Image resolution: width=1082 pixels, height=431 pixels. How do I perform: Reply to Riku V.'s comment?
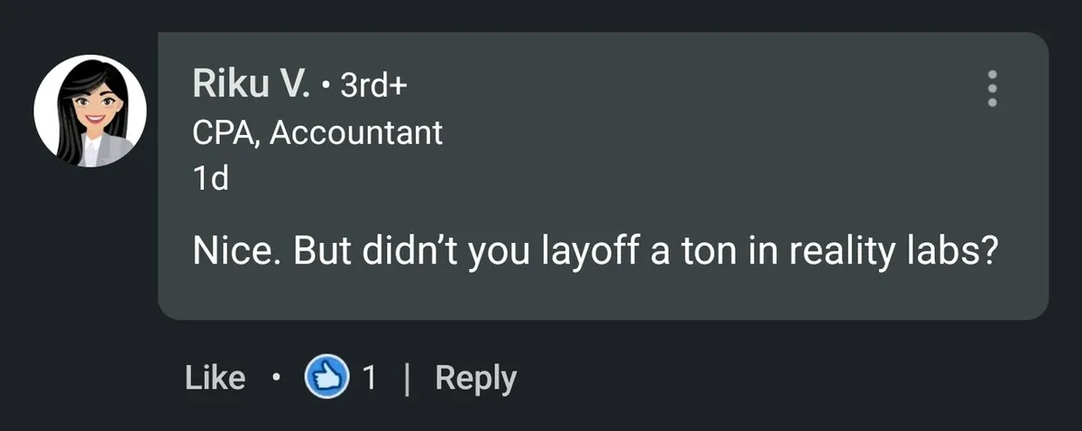(475, 378)
